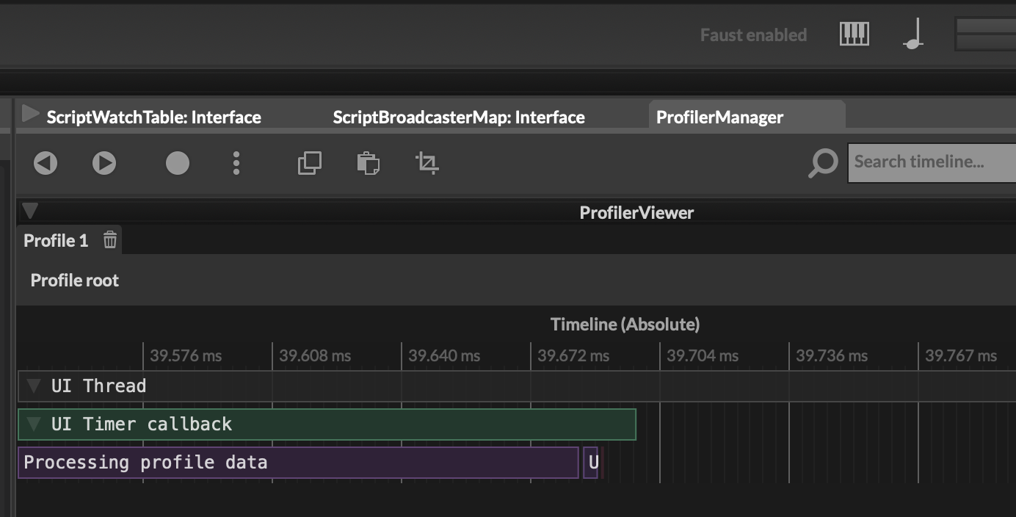Click the 39.704 ms timeline marker
This screenshot has width=1016, height=517.
click(703, 356)
